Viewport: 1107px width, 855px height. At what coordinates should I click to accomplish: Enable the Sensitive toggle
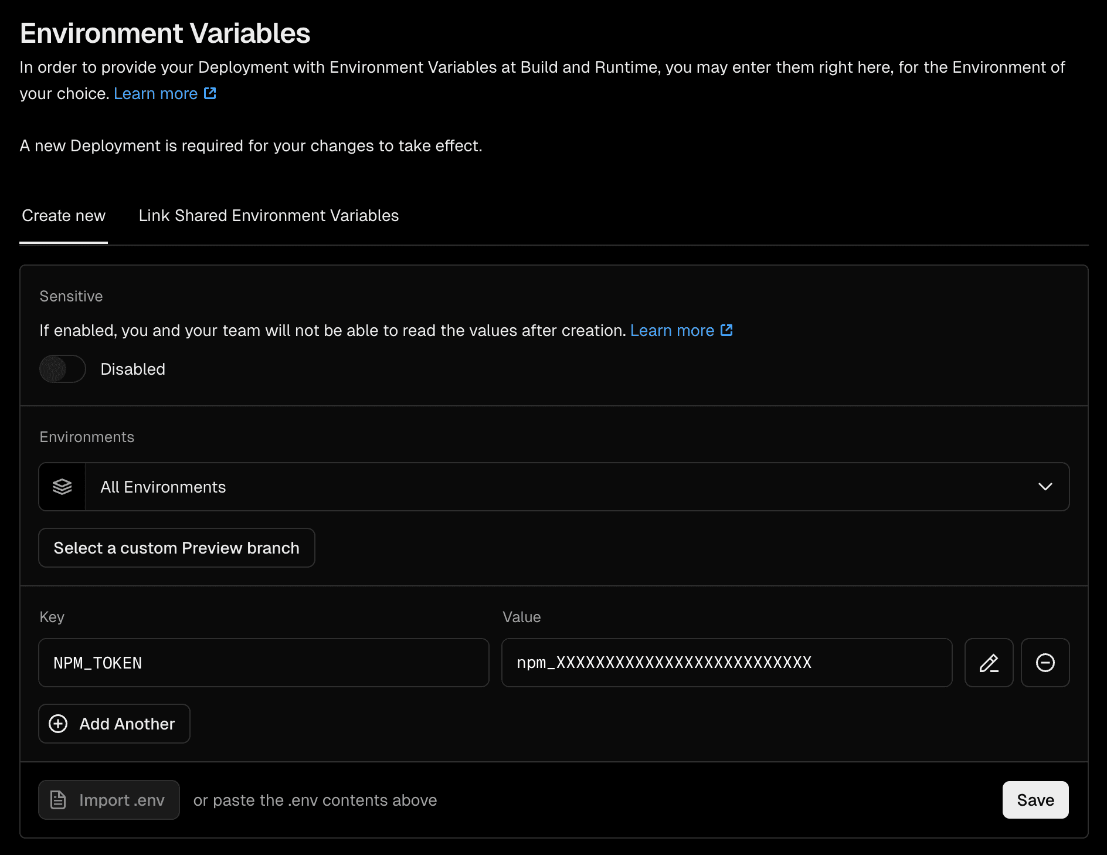point(62,369)
